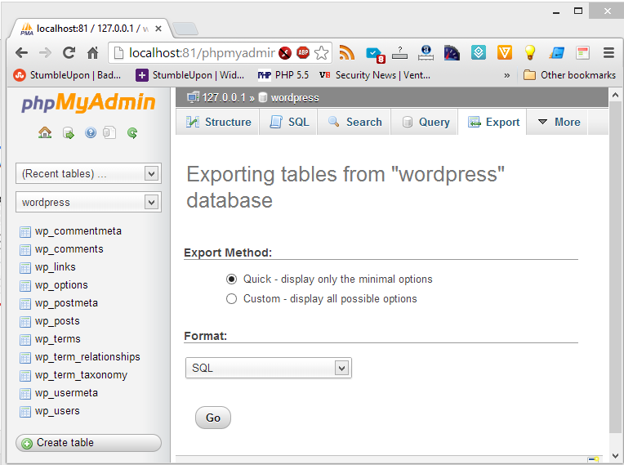Go to browser home page

click(x=93, y=52)
